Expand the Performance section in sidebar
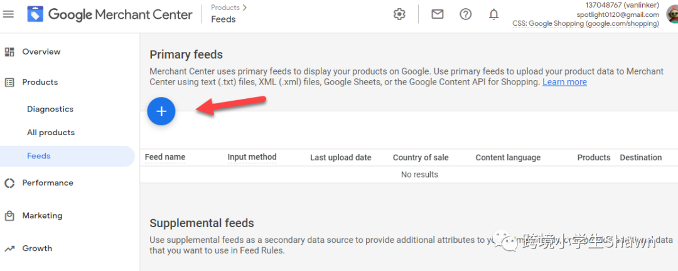Image resolution: width=678 pixels, height=271 pixels. coord(47,183)
